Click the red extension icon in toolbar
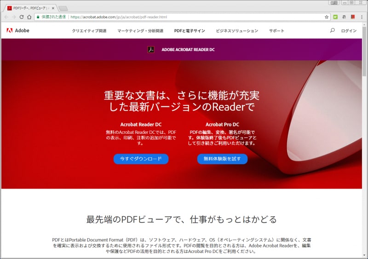 (x=352, y=17)
